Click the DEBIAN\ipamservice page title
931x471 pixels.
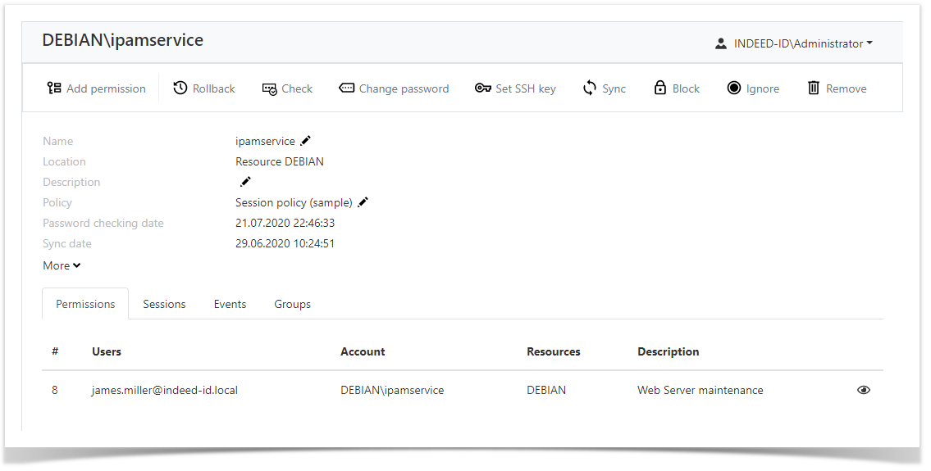point(123,40)
